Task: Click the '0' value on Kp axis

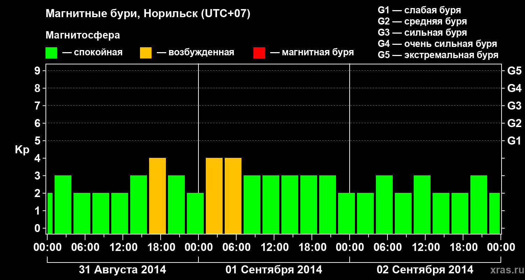Action: pos(38,229)
